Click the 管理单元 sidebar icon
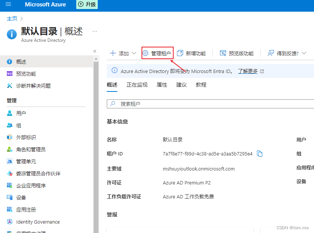The width and height of the screenshot is (314, 233). pos(9,161)
